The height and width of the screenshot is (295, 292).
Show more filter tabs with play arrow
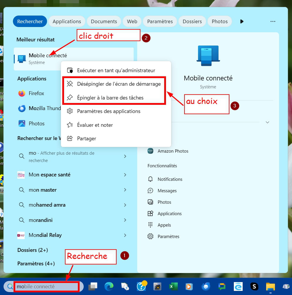tap(242, 21)
